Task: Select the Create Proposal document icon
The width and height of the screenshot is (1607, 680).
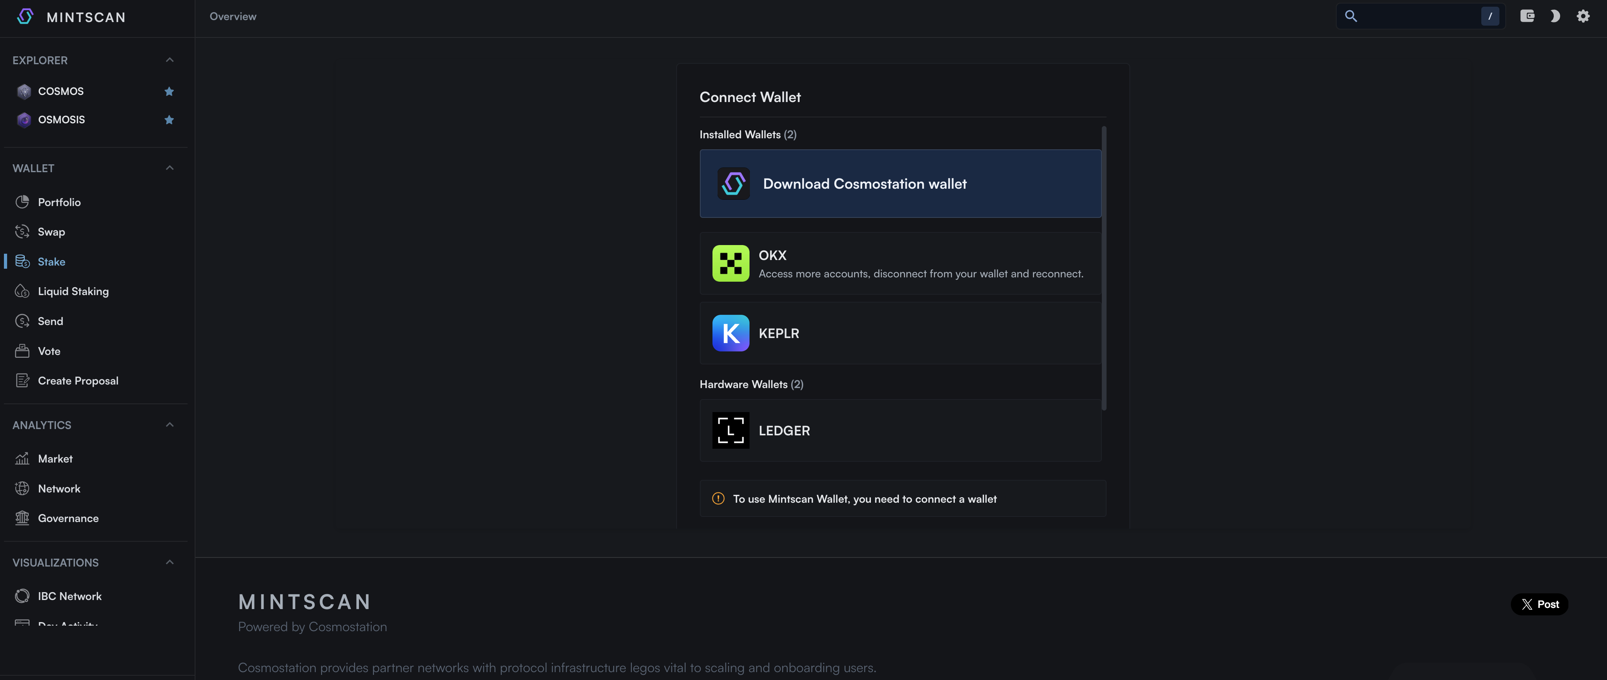Action: click(22, 380)
